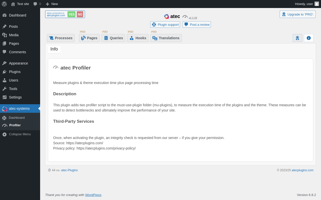Click the user avatar in admin bar
This screenshot has width=321, height=200.
pyautogui.click(x=316, y=4)
